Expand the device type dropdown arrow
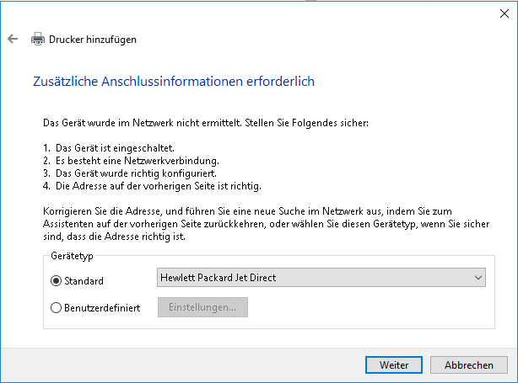 (x=478, y=278)
